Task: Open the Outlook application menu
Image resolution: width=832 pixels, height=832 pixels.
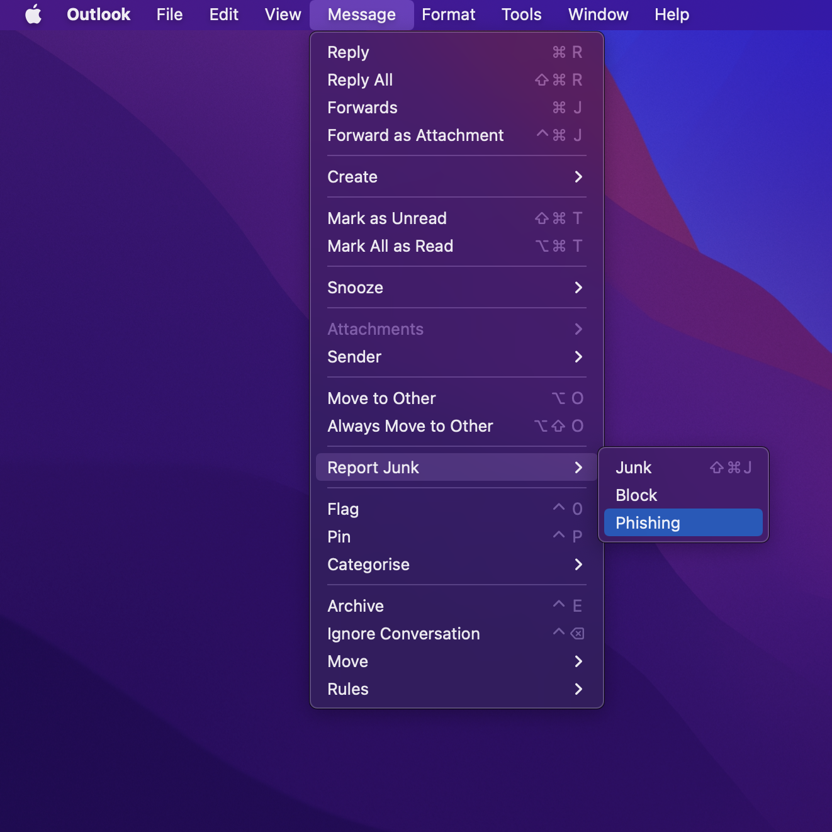Action: coord(98,14)
